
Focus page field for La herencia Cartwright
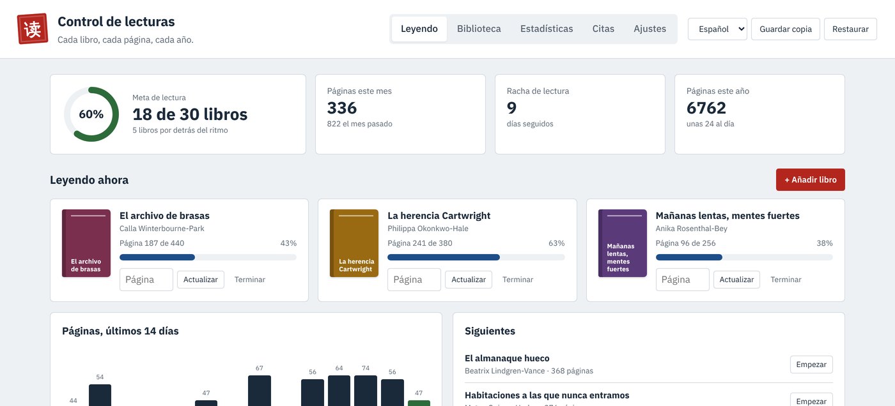coord(414,280)
